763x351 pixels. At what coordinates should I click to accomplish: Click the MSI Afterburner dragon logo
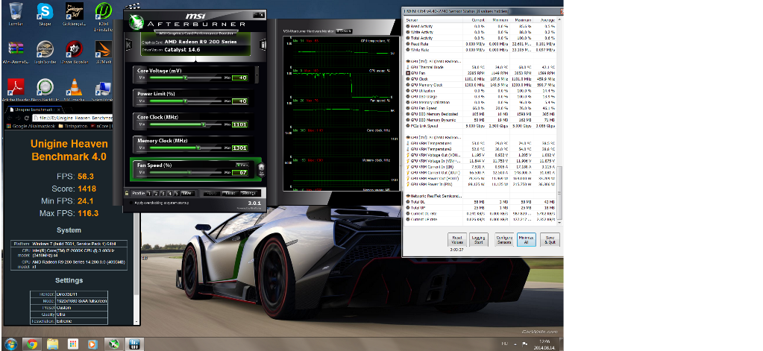[x=136, y=22]
